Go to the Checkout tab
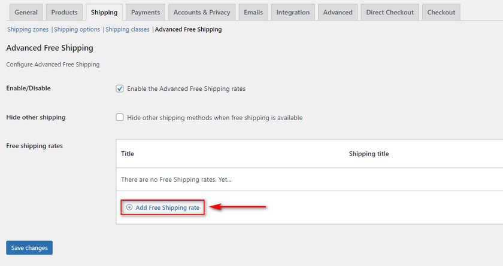503x266 pixels. coord(441,12)
